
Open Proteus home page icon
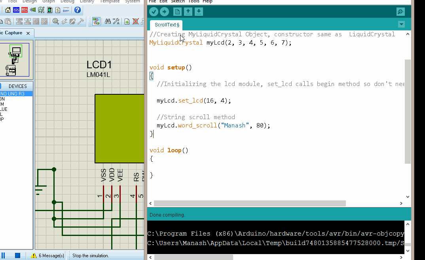[x=8, y=10]
